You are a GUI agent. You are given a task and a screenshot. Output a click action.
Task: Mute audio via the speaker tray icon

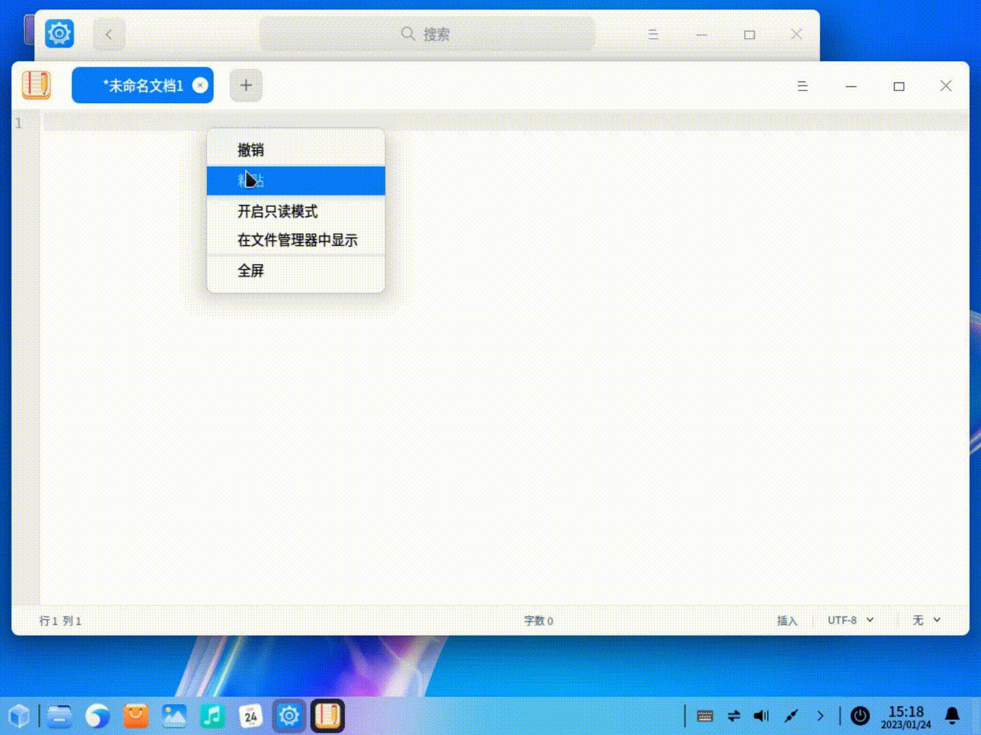pos(761,715)
